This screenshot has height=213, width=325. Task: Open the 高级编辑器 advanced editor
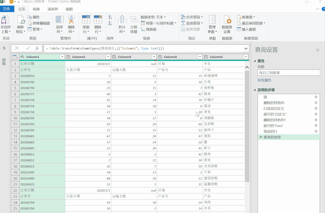tap(39, 23)
